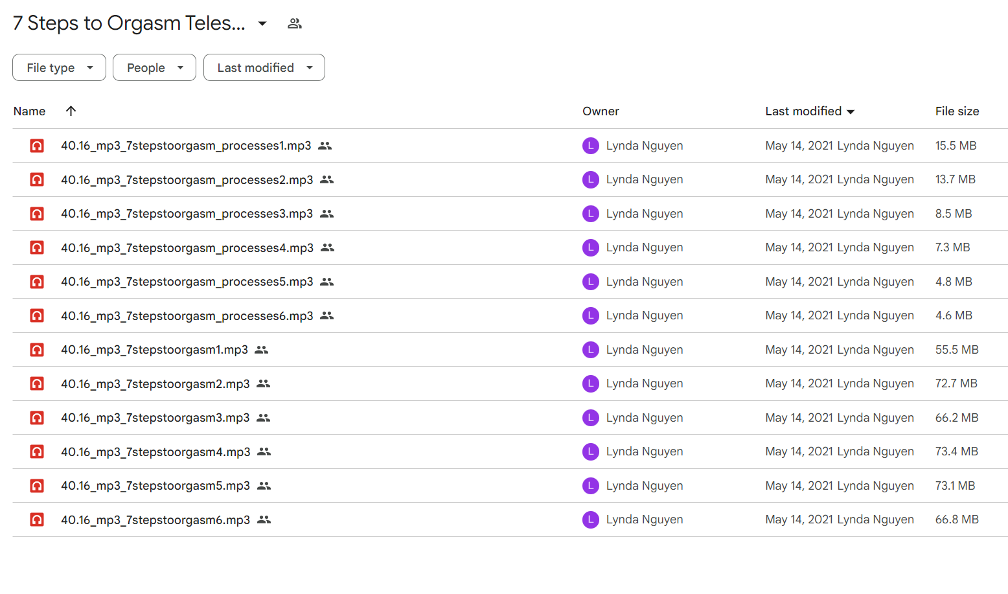Click shared icon beside 7stepstoorgasm5.mp3 name
The image size is (1008, 594).
pos(264,486)
